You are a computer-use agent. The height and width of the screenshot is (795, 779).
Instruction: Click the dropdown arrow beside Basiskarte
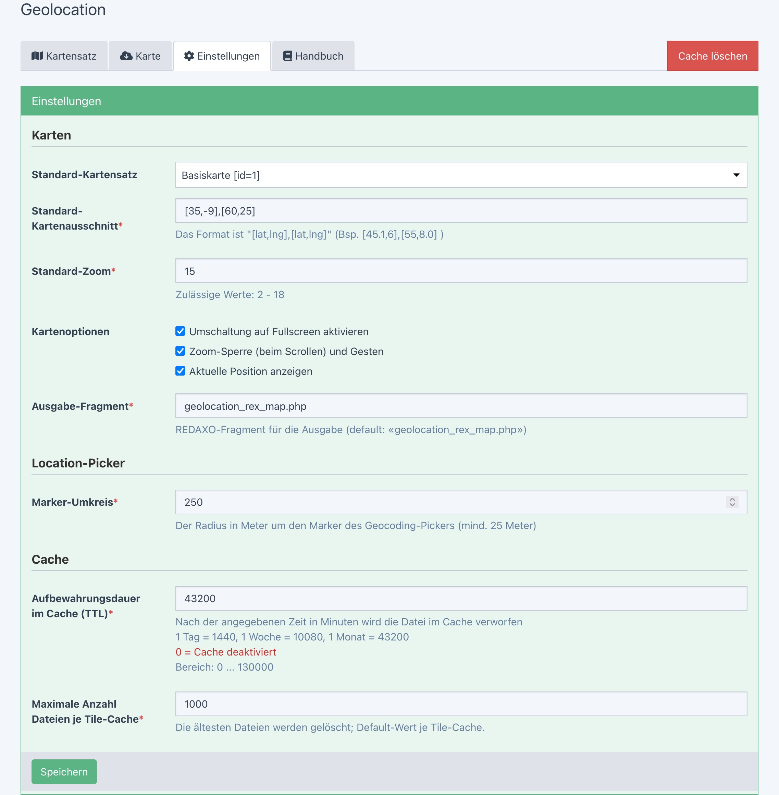click(x=736, y=175)
